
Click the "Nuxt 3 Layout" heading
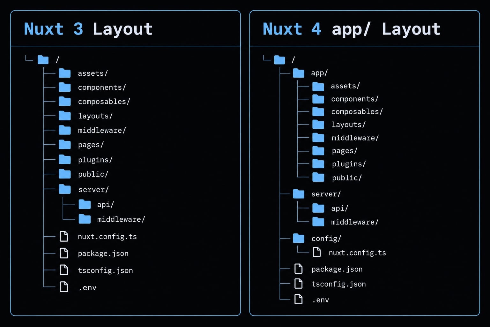pyautogui.click(x=88, y=29)
